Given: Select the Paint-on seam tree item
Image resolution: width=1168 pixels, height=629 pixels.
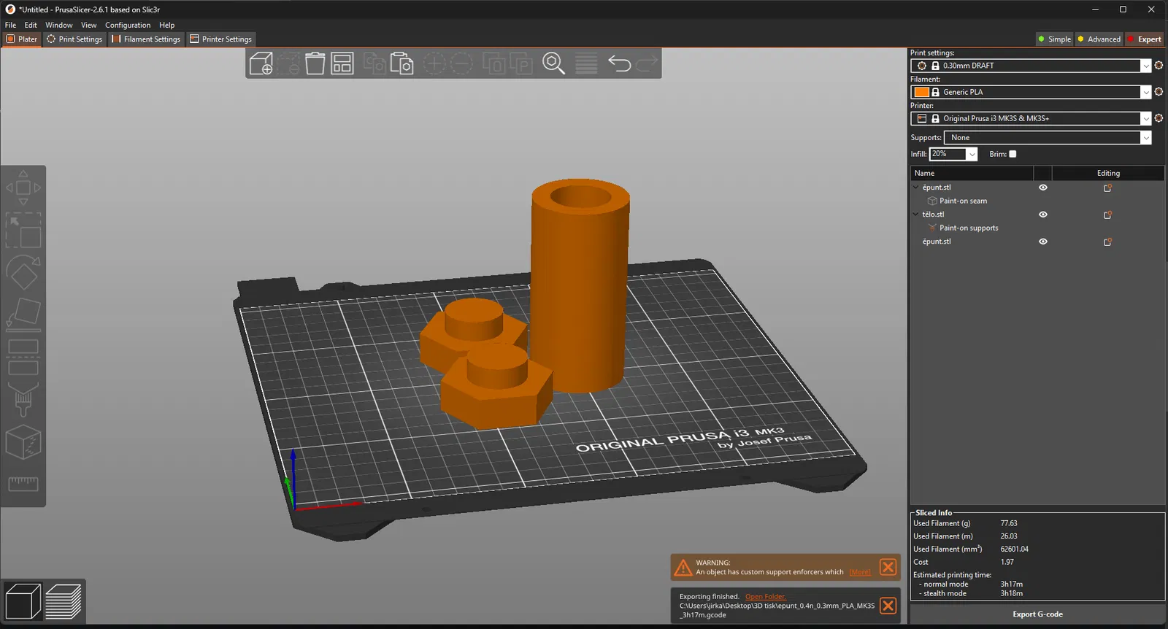Looking at the screenshot, I should [963, 201].
